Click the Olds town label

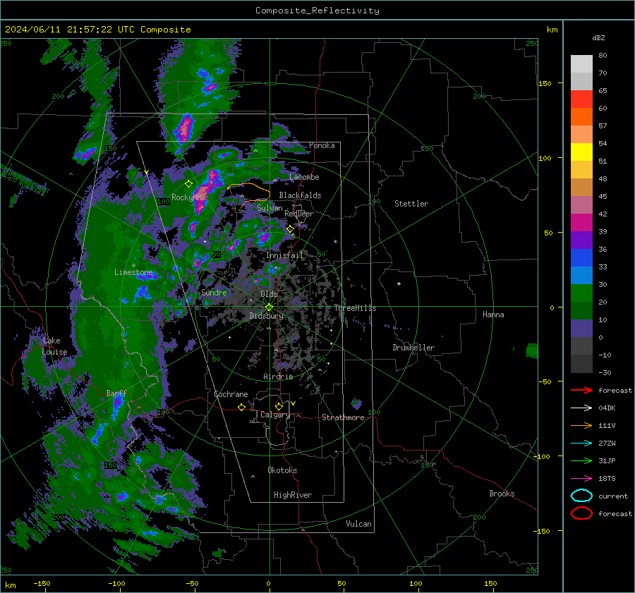(269, 294)
